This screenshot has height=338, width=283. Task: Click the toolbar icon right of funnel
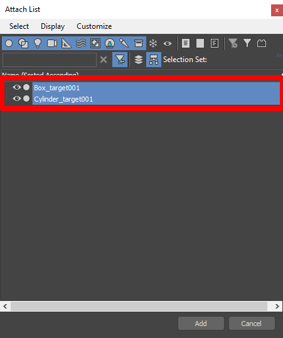click(262, 43)
